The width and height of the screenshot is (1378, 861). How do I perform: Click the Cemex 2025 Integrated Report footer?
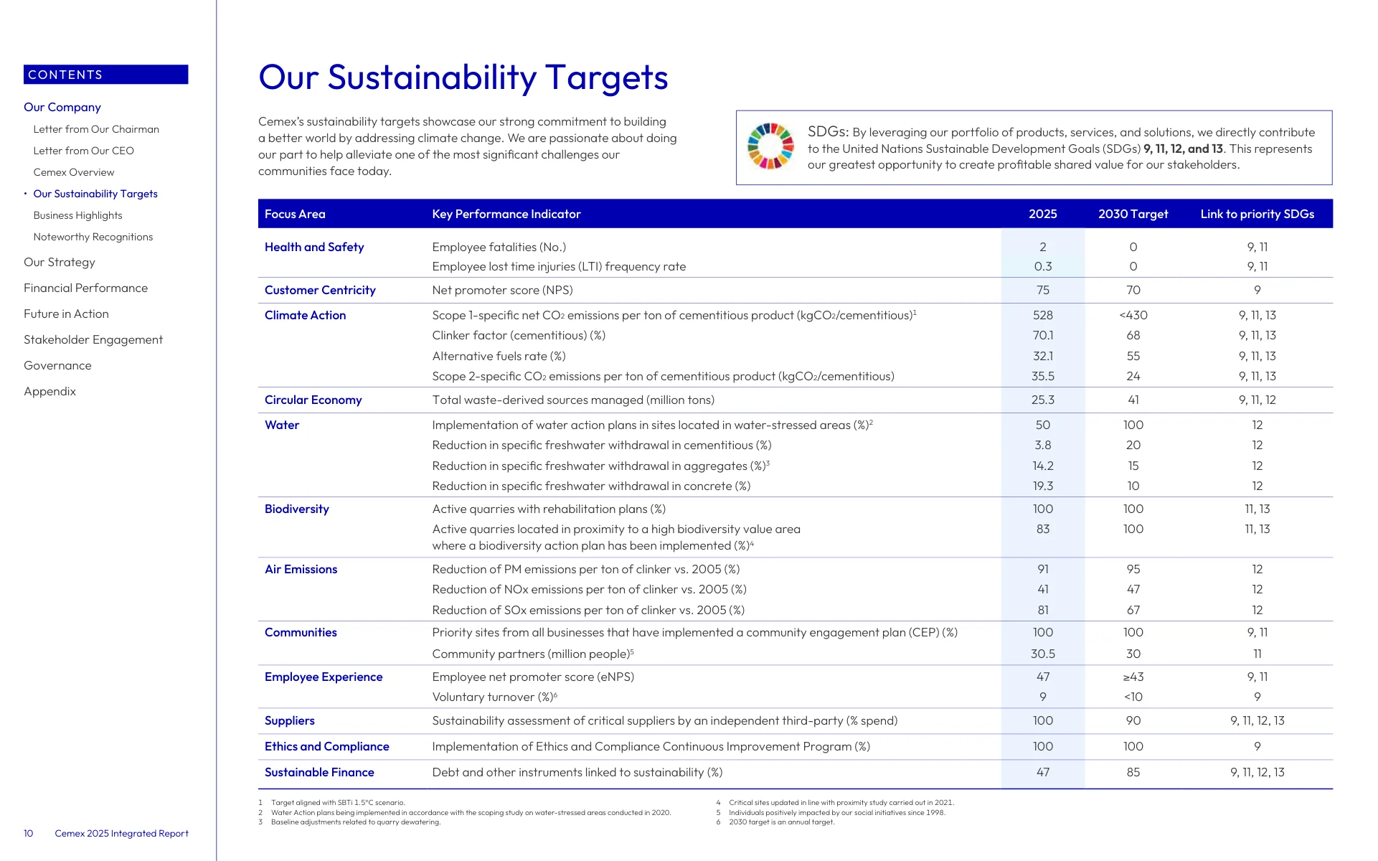(x=122, y=834)
